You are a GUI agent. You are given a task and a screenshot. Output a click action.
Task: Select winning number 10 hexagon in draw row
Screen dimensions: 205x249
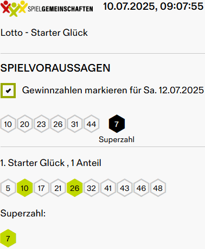[x=8, y=124]
